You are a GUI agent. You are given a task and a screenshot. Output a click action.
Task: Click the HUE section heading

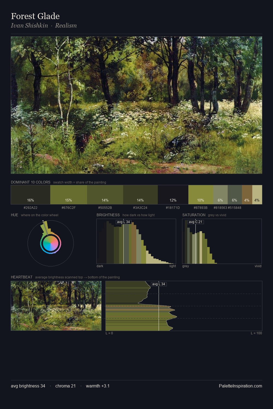pyautogui.click(x=14, y=215)
